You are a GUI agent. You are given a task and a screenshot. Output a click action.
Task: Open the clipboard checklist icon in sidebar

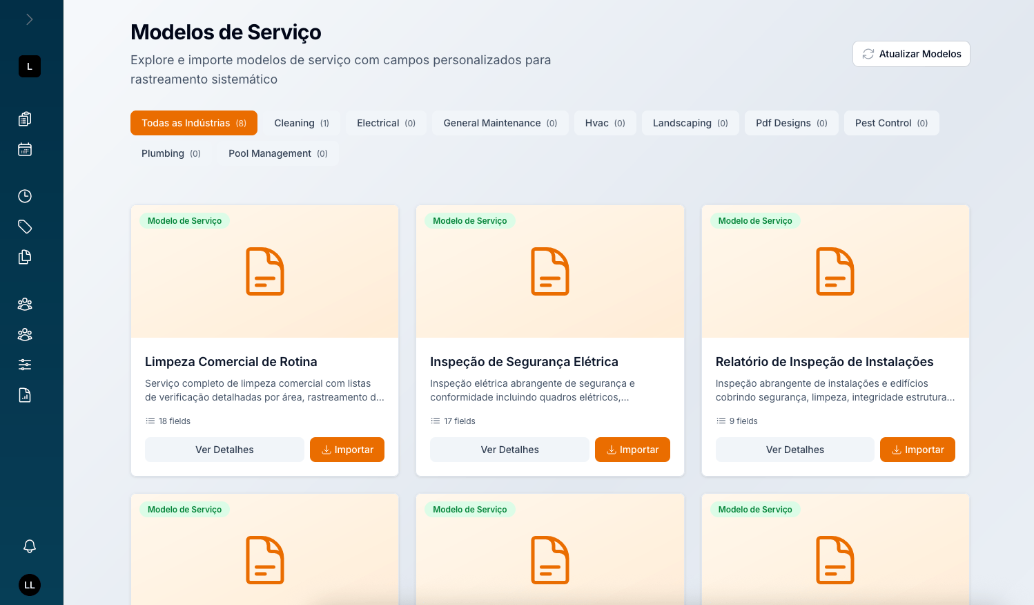(25, 119)
